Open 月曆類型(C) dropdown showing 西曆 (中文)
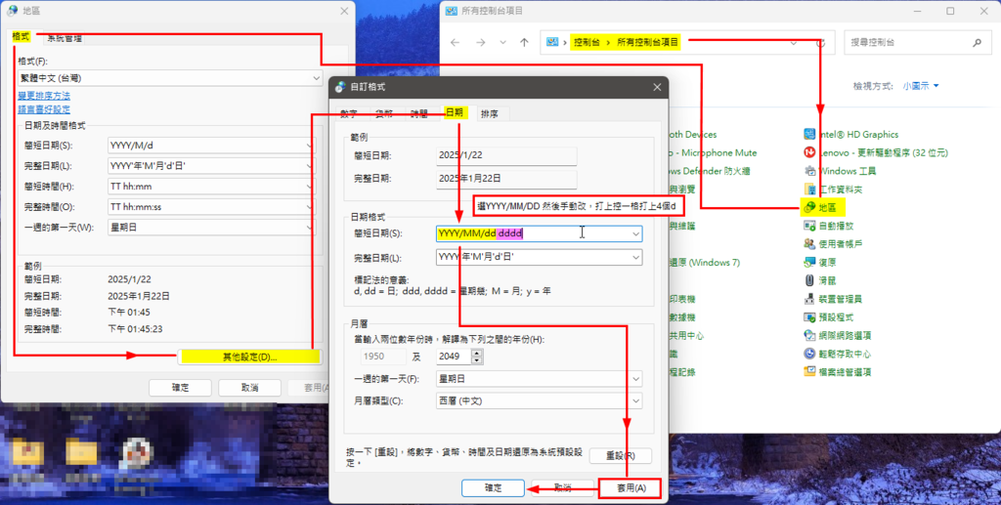The height and width of the screenshot is (505, 1001). click(x=539, y=401)
